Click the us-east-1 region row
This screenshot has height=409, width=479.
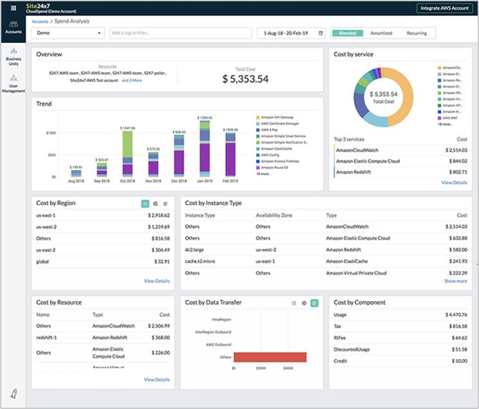(103, 215)
